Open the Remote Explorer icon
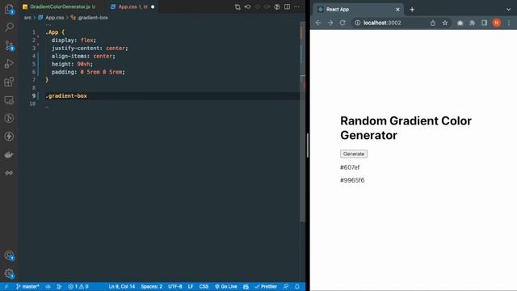This screenshot has height=291, width=517. point(9,100)
